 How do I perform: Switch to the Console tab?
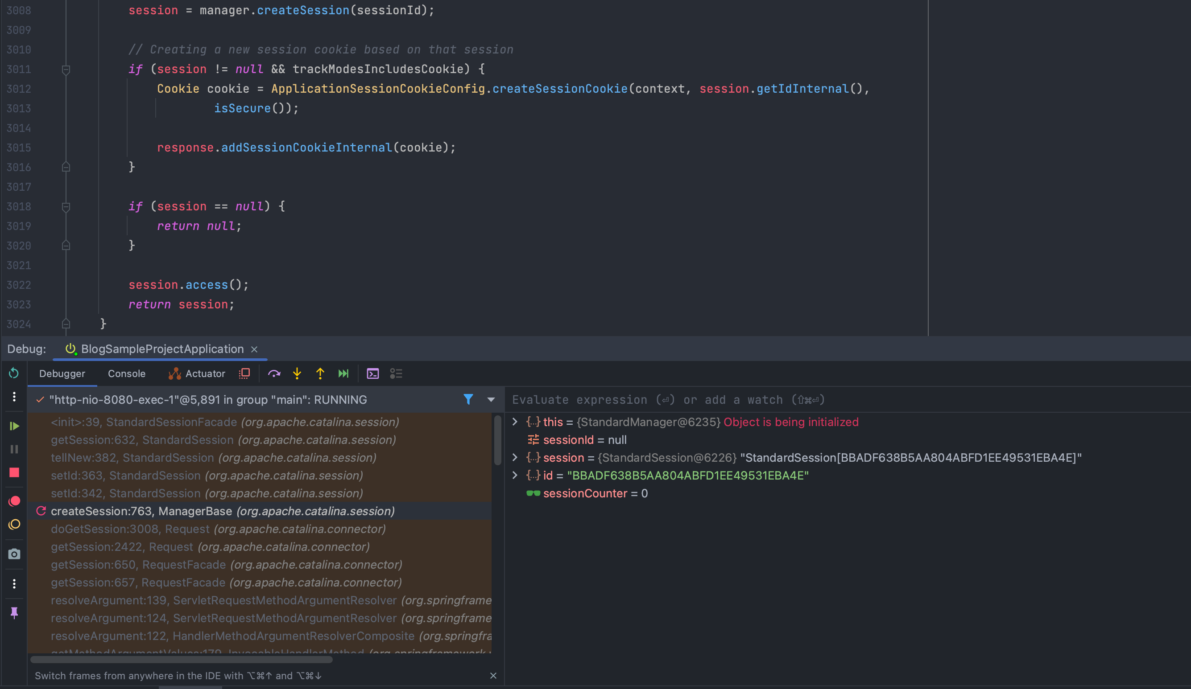[x=126, y=373]
